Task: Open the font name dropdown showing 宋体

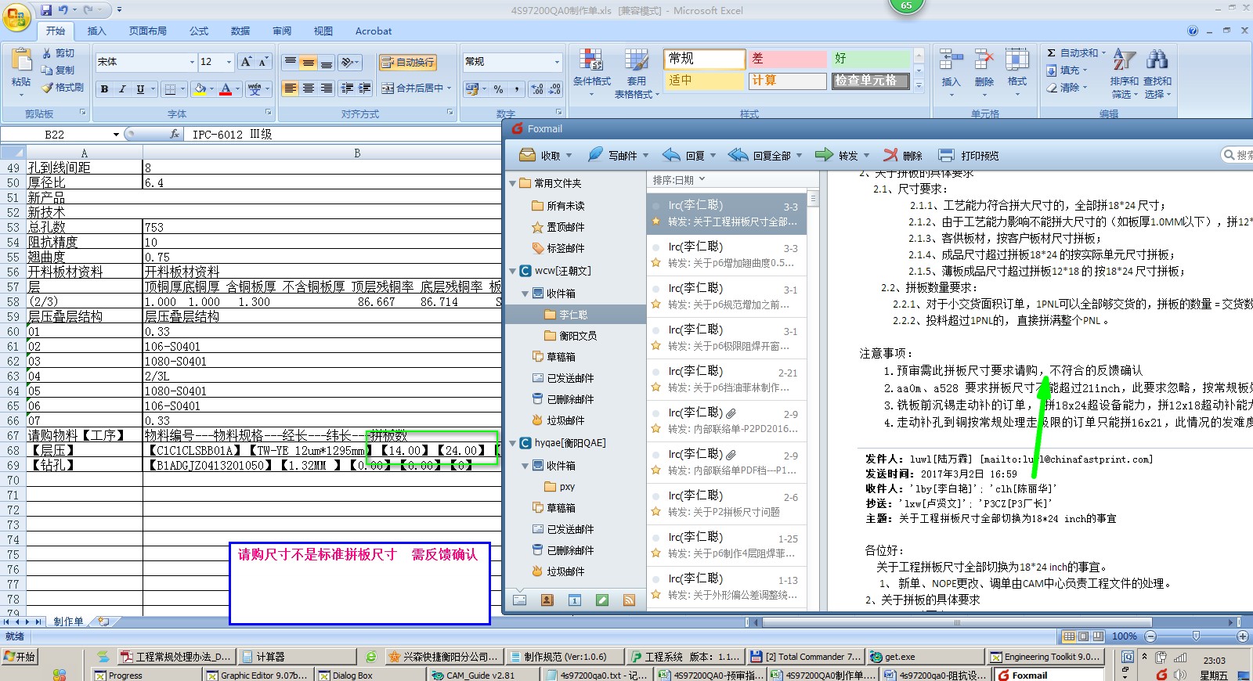Action: click(x=192, y=62)
